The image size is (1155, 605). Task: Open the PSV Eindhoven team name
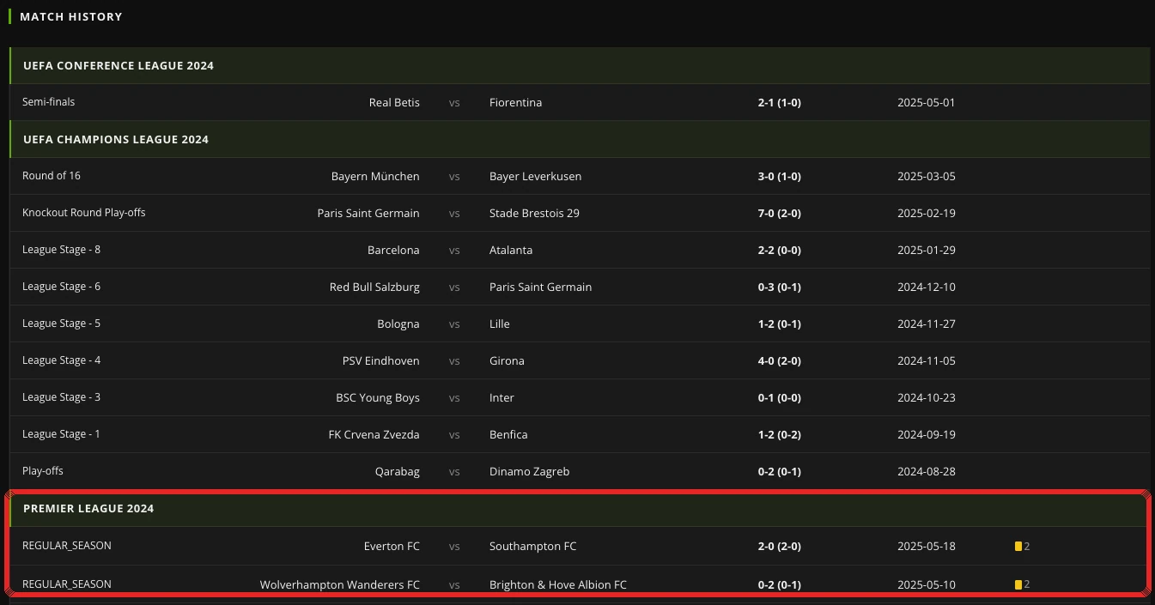(x=381, y=360)
